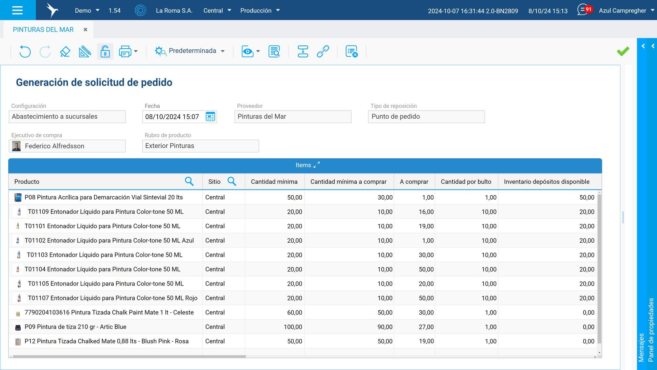The width and height of the screenshot is (657, 370).
Task: Click the search magnifier in Producto column
Action: [189, 182]
